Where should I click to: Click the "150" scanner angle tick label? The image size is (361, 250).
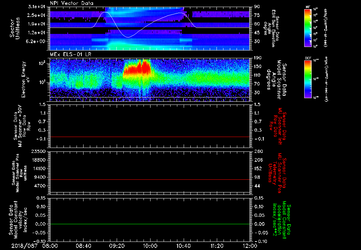[x=258, y=67]
